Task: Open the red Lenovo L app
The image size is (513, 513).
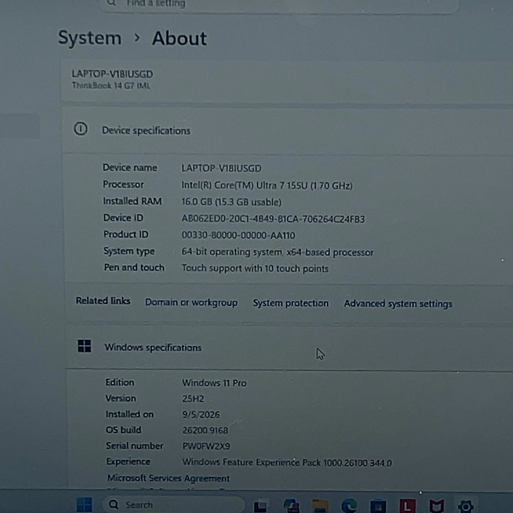Action: (x=407, y=506)
